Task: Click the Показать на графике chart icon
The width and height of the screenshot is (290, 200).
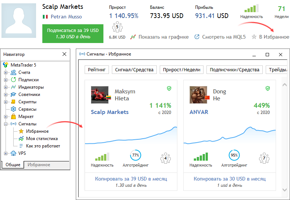Action: (133, 37)
